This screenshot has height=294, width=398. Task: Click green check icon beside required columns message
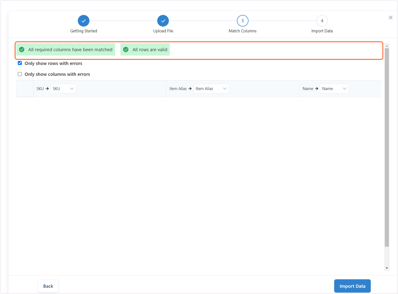pyautogui.click(x=22, y=50)
